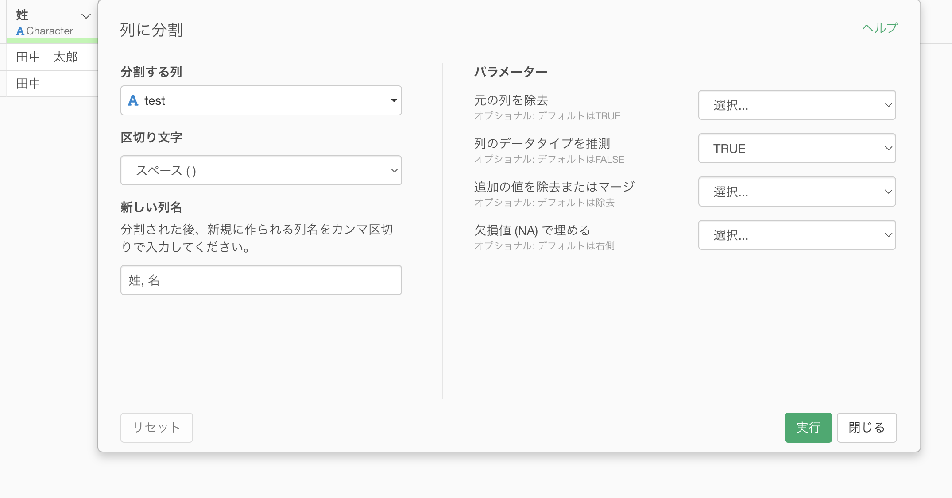Click the caret arrow on test column selector
This screenshot has height=498, width=952.
tap(394, 100)
